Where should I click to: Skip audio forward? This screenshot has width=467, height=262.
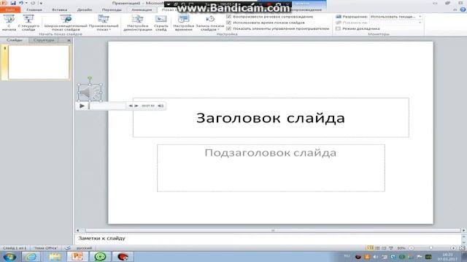(136, 106)
